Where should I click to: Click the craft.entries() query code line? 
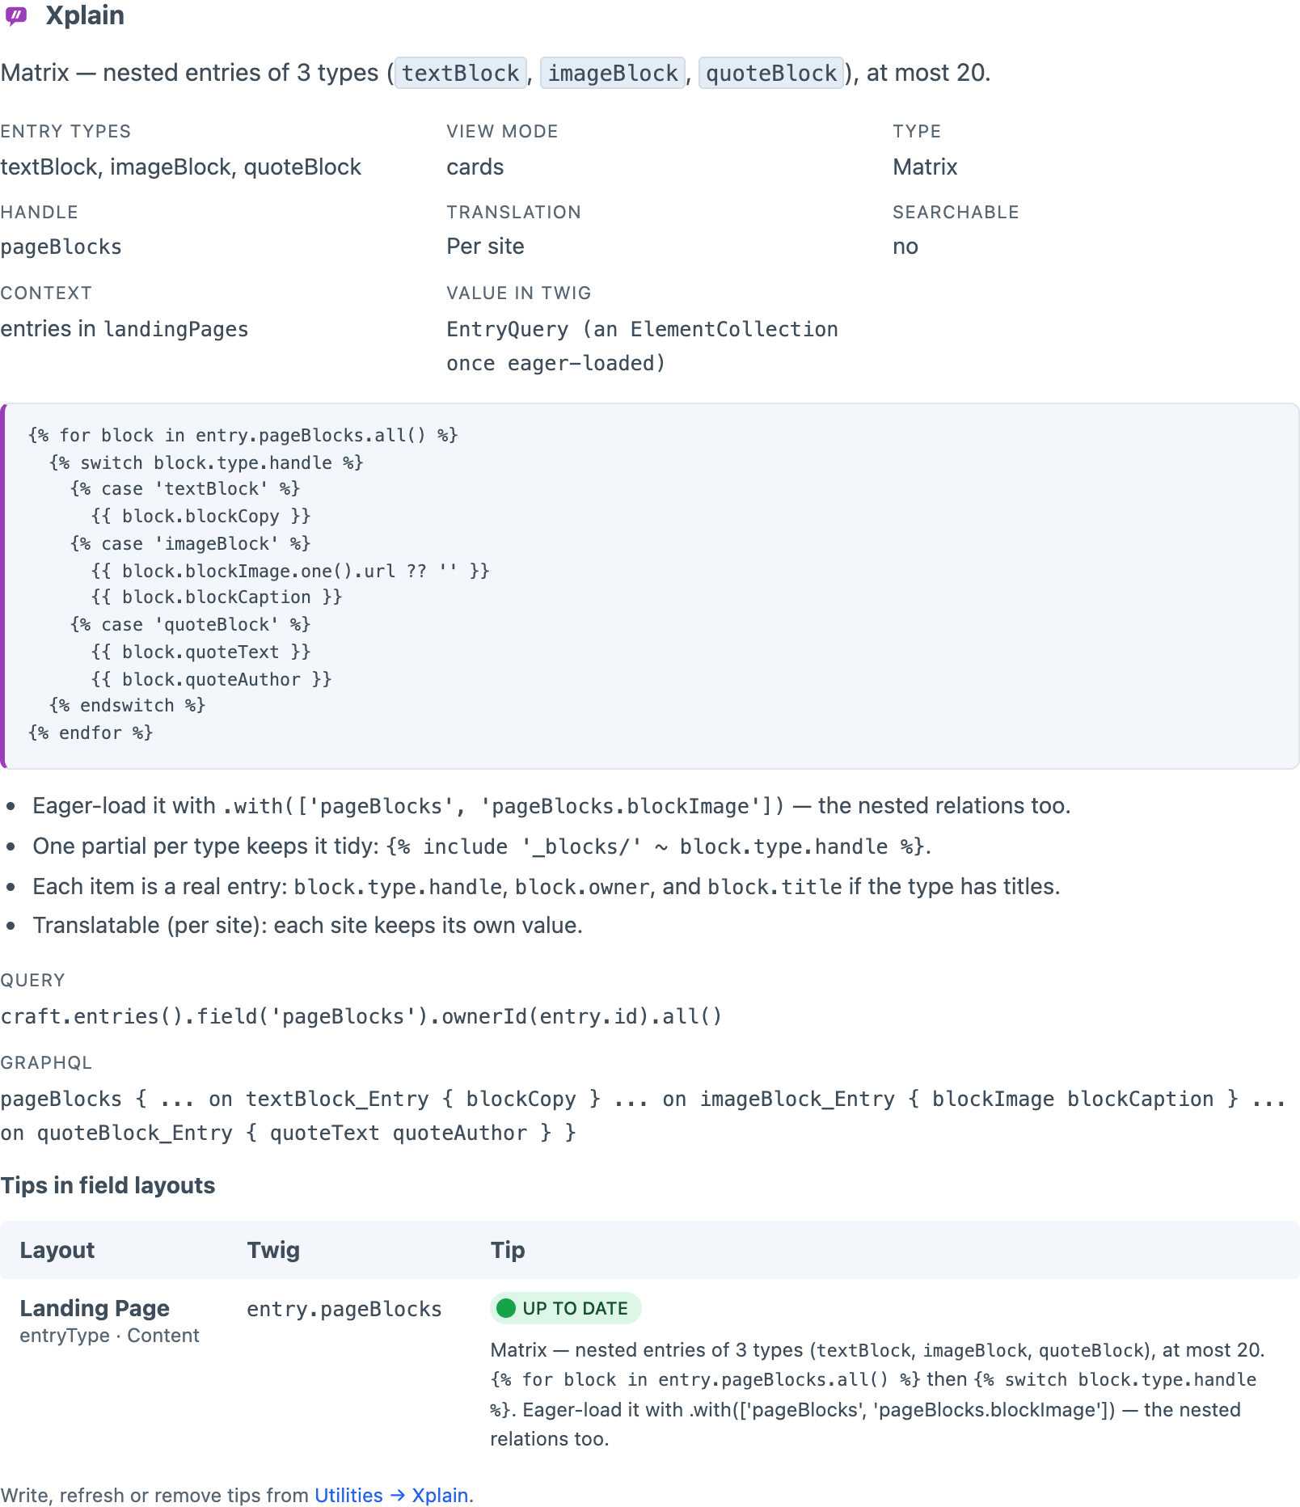(361, 1016)
